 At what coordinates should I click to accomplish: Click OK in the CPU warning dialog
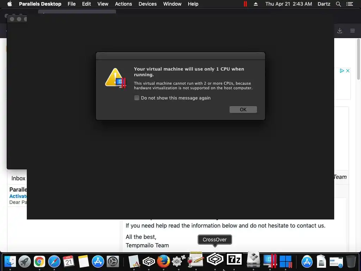[x=243, y=109]
